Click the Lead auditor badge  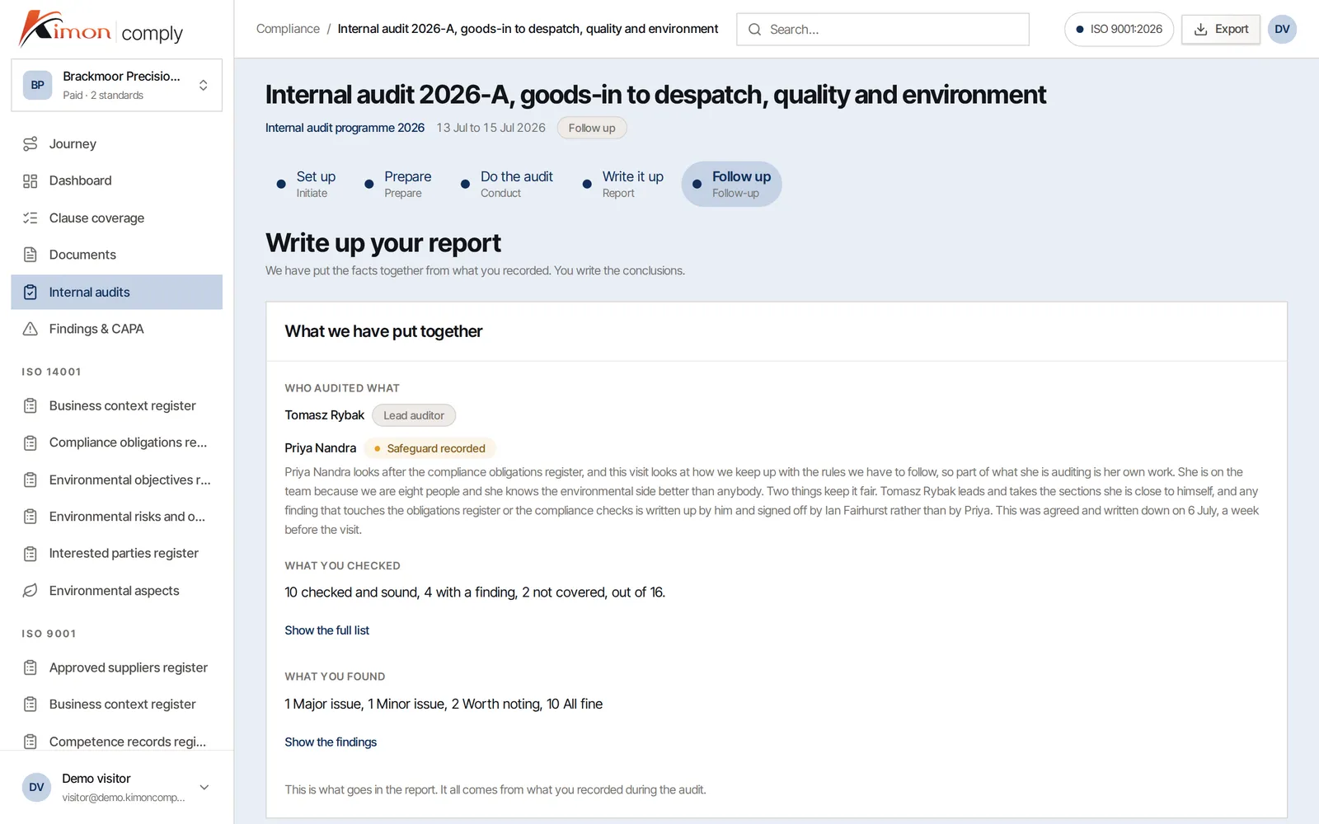coord(414,415)
